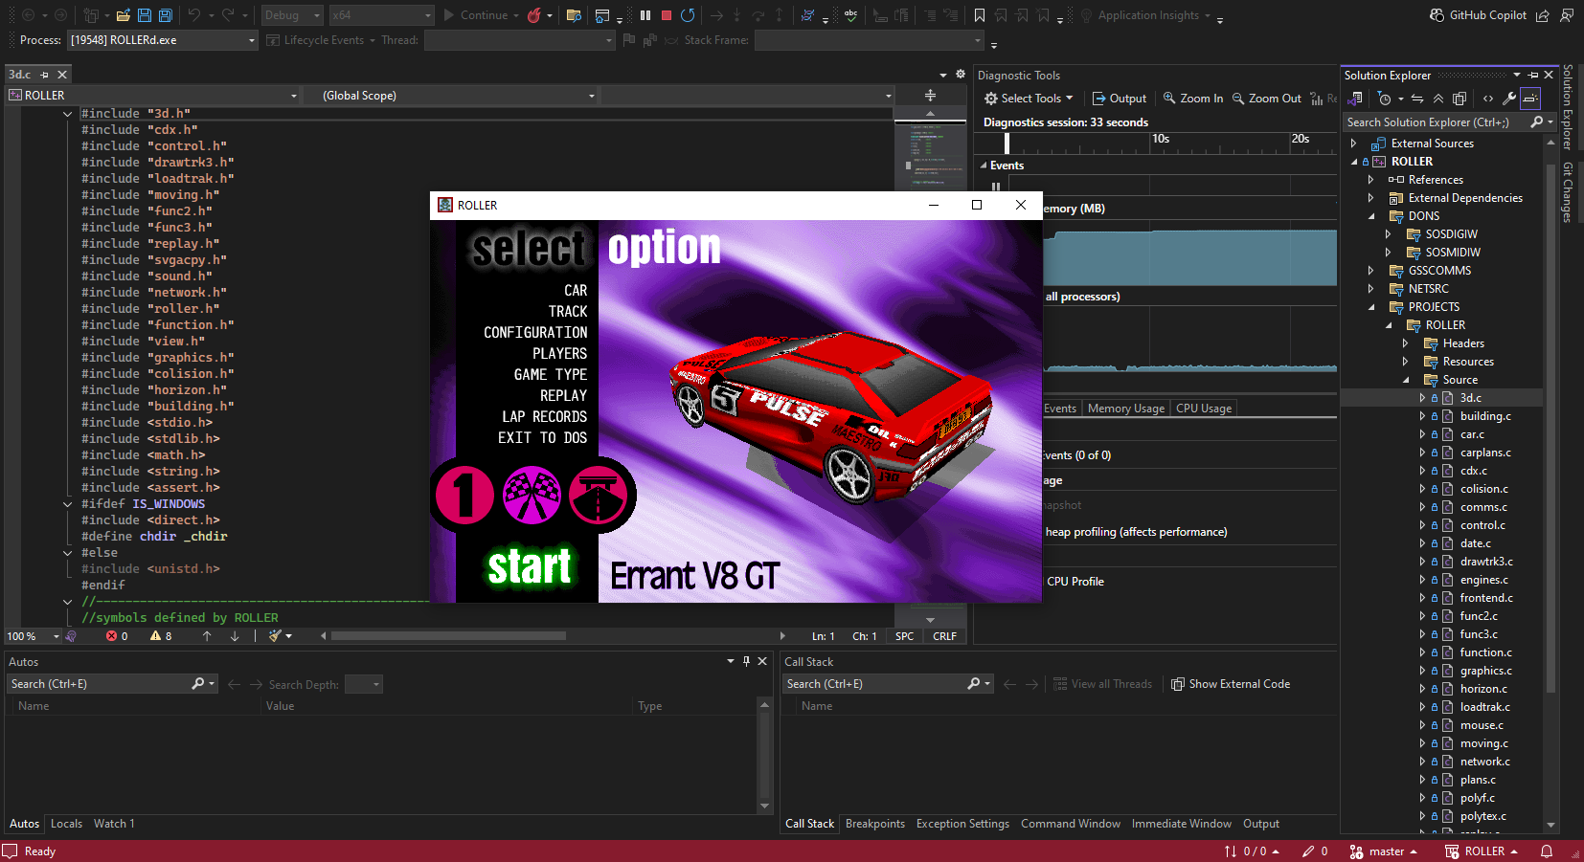
Task: Open the Immediate Window tab
Action: [1182, 824]
